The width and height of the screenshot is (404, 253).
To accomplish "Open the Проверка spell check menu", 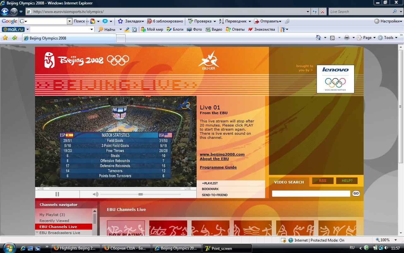I will click(x=202, y=21).
